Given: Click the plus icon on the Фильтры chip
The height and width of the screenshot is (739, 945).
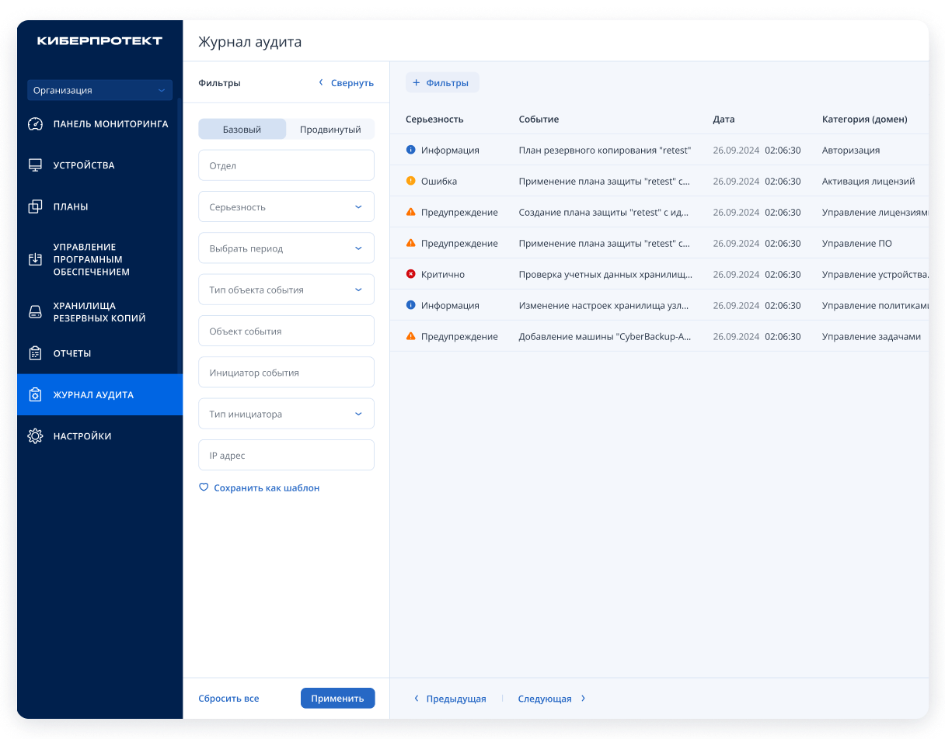Looking at the screenshot, I should pyautogui.click(x=416, y=82).
